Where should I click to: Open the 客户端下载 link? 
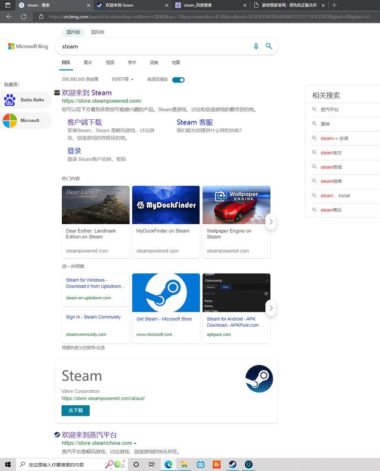[84, 122]
